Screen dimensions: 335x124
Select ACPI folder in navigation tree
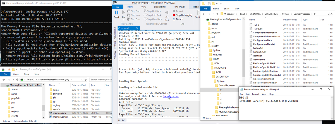(x=216, y=72)
